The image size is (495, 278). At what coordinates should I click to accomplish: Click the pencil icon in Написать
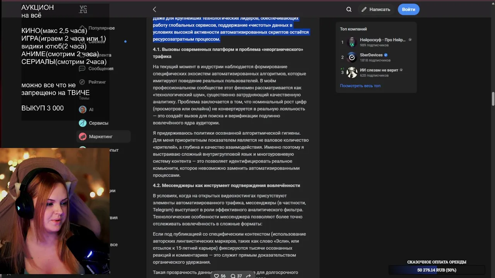pyautogui.click(x=364, y=9)
